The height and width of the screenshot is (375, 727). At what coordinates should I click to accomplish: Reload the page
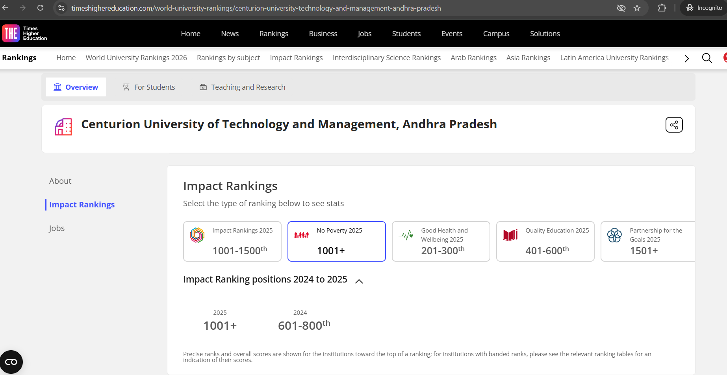(x=40, y=8)
